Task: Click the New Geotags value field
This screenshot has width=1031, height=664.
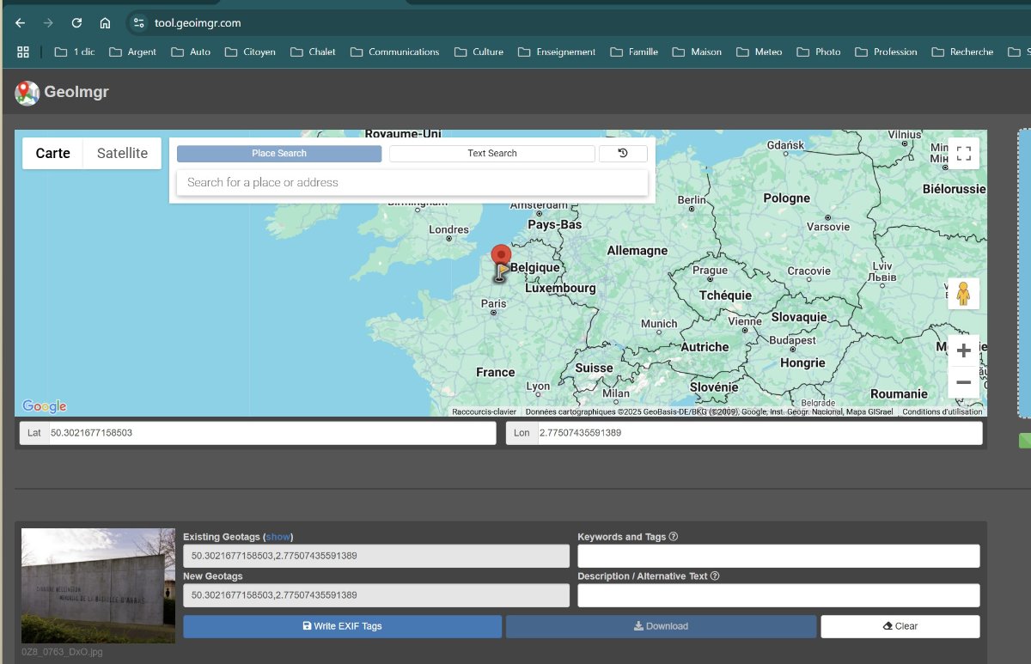Action: pos(376,595)
